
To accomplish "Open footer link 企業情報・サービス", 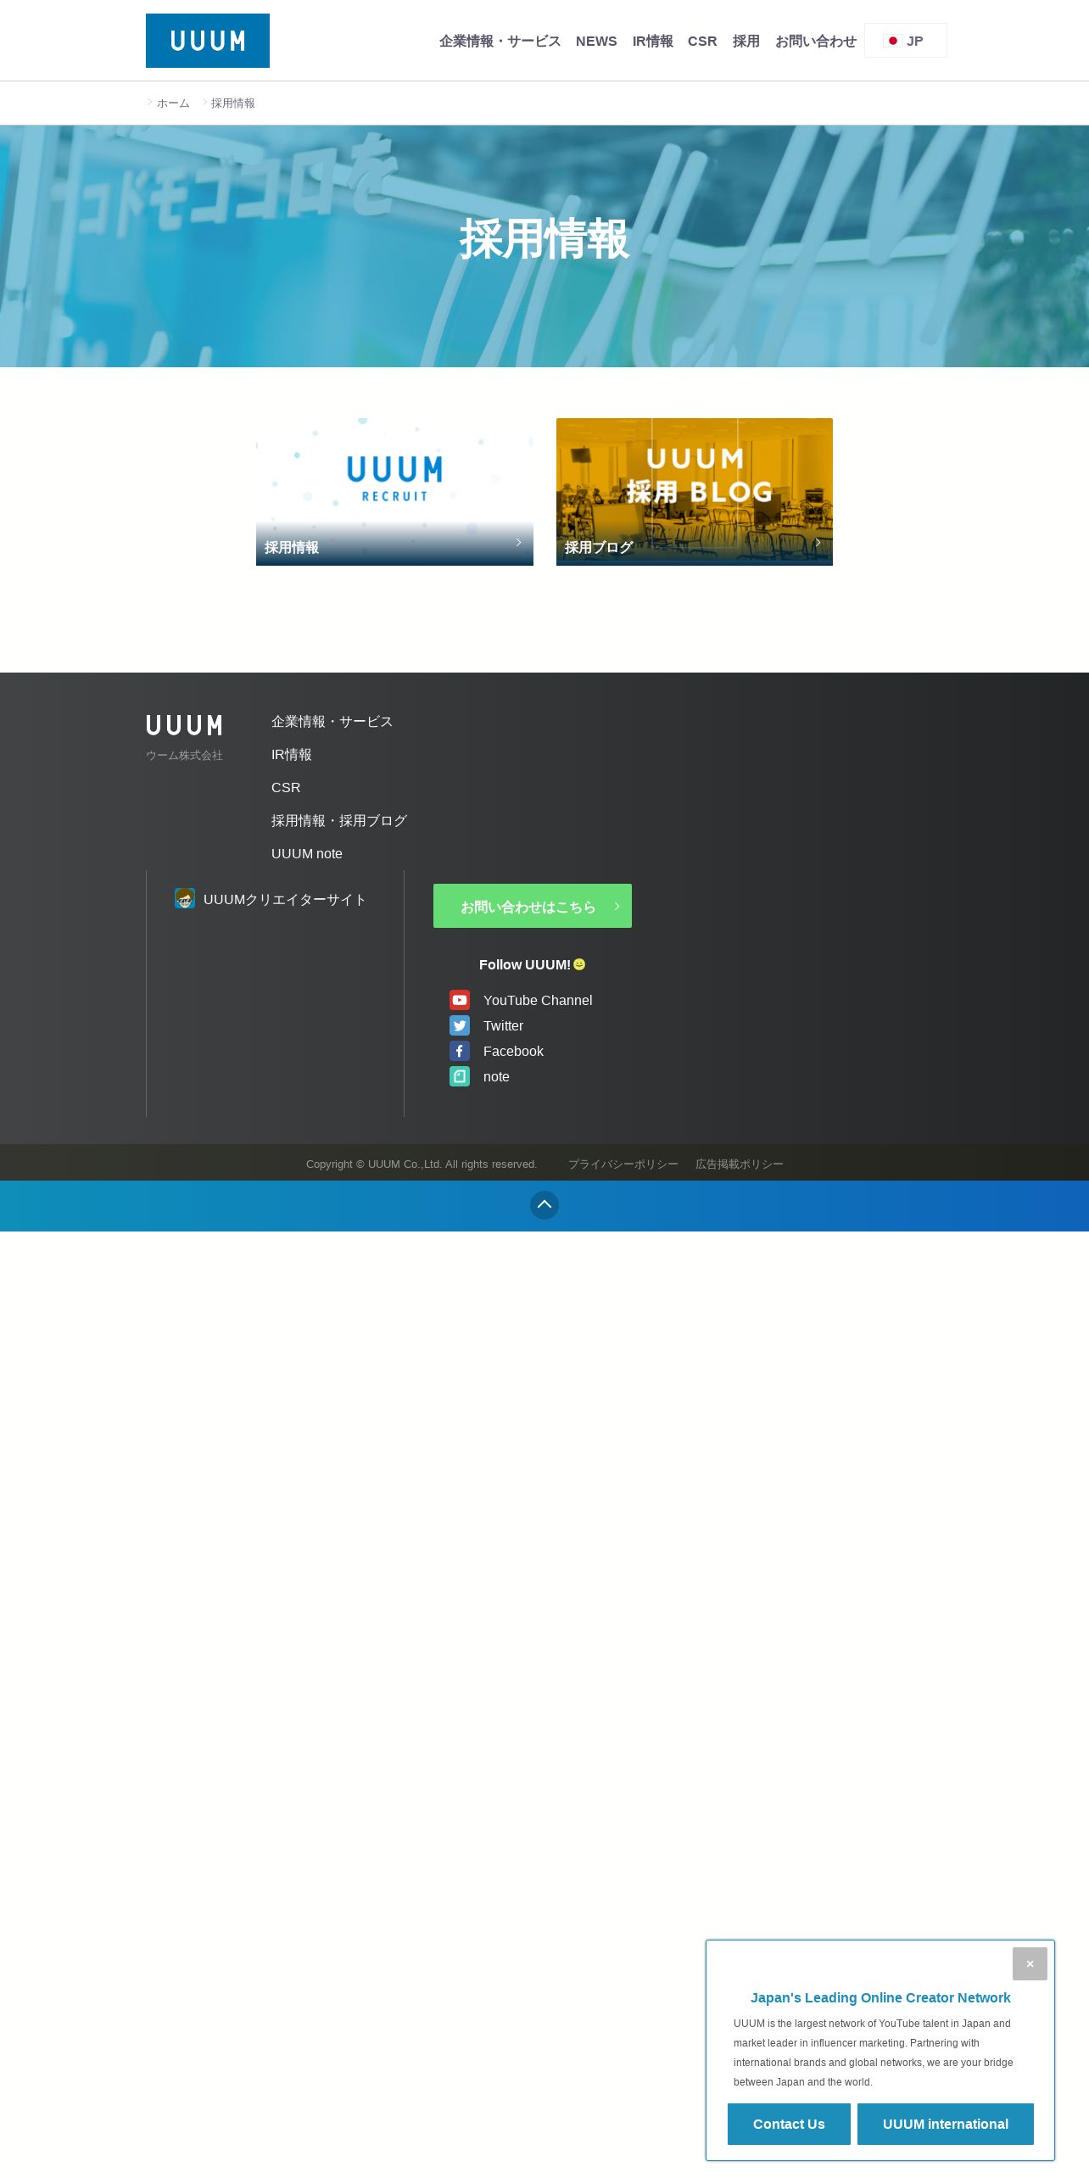I will click(332, 722).
